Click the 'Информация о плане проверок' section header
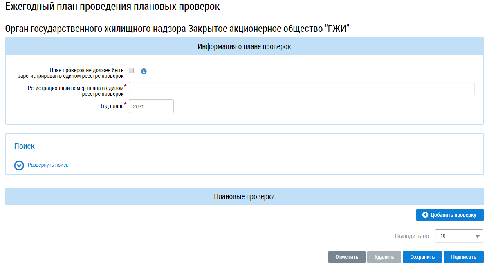The height and width of the screenshot is (267, 487). [x=244, y=46]
